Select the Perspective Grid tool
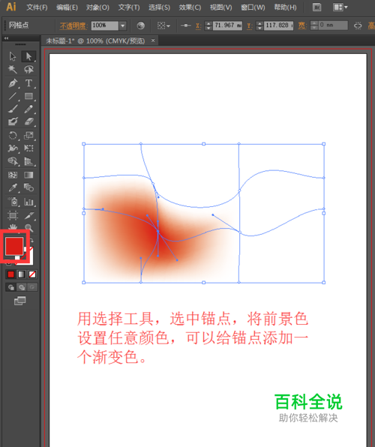 pyautogui.click(x=28, y=161)
